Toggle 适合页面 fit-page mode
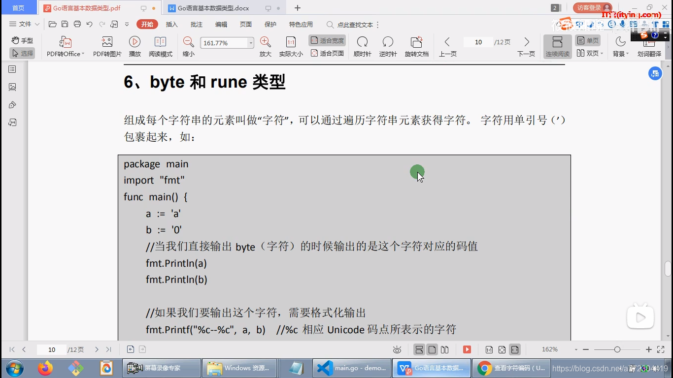 [x=327, y=53]
